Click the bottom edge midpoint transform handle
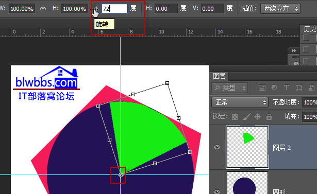This screenshot has height=194, width=317. pyautogui.click(x=155, y=163)
